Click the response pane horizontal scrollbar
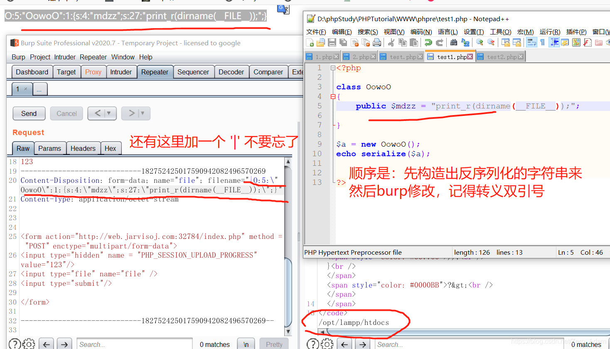The image size is (610, 349). coord(469,332)
